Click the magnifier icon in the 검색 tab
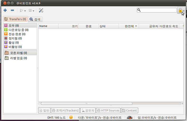 (31, 19)
